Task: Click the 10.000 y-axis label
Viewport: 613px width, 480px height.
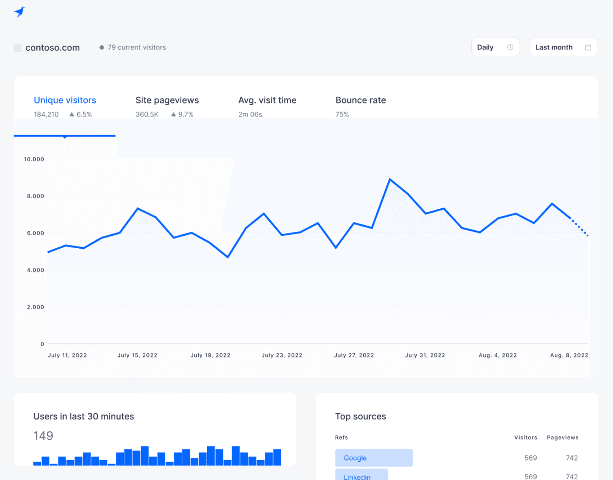Action: click(x=34, y=159)
